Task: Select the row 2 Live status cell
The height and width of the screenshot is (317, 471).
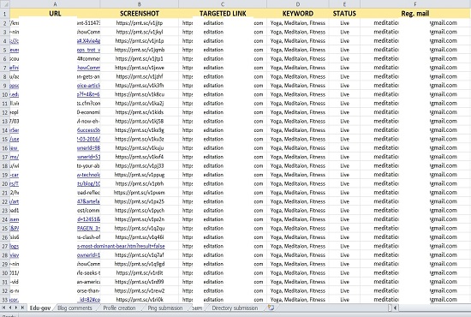Action: pos(344,23)
